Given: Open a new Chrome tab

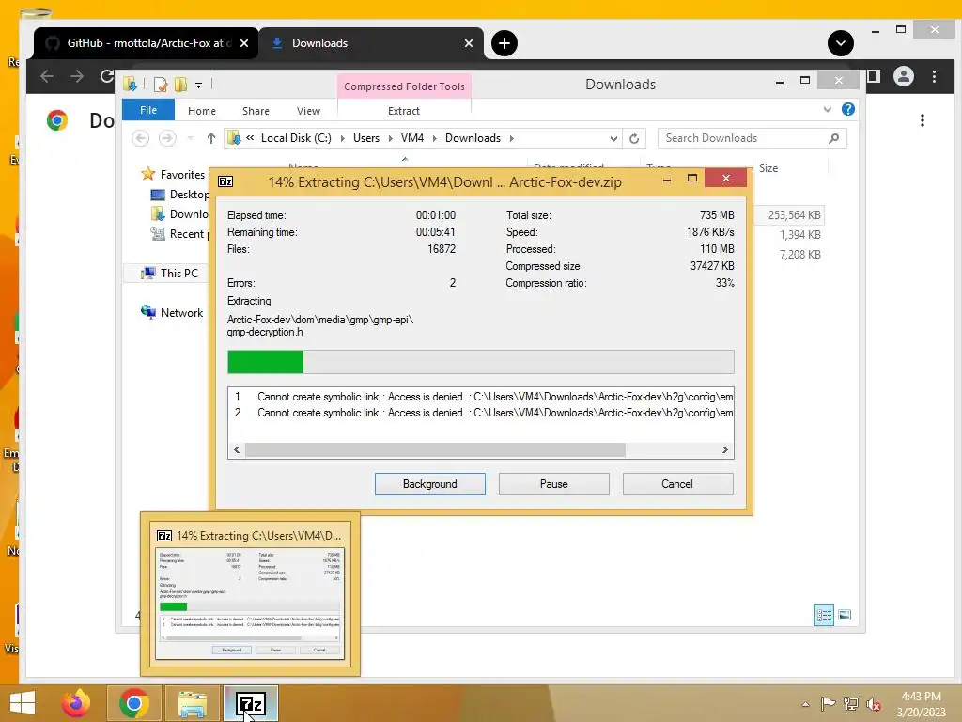Looking at the screenshot, I should click(504, 43).
